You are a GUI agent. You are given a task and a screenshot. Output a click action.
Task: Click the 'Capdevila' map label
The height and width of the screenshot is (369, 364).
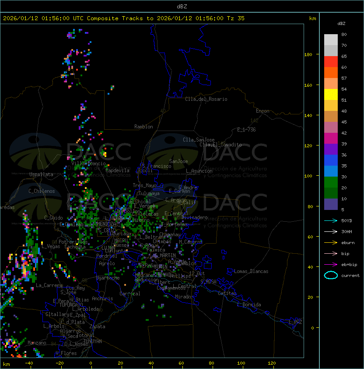[117, 170]
